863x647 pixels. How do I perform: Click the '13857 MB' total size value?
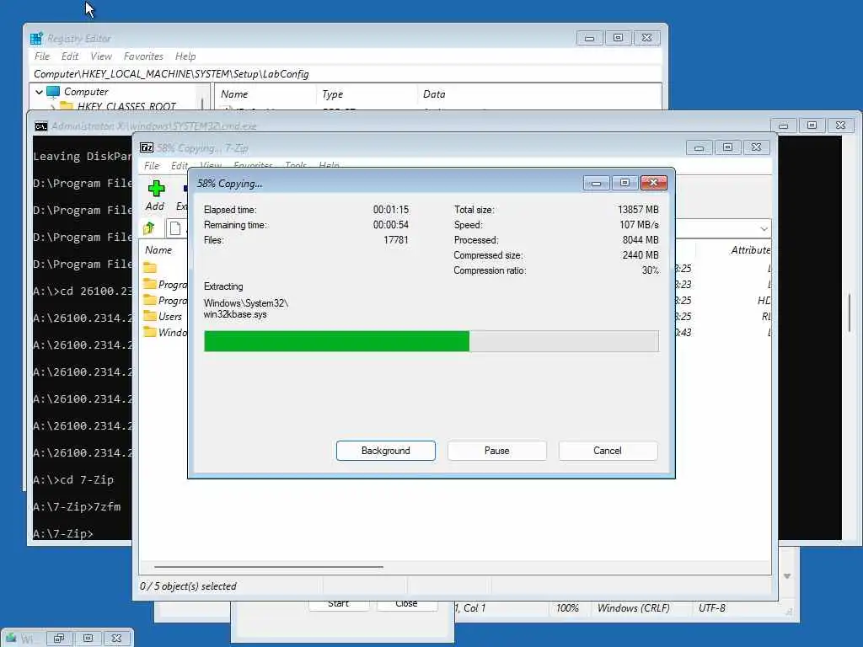pos(638,210)
